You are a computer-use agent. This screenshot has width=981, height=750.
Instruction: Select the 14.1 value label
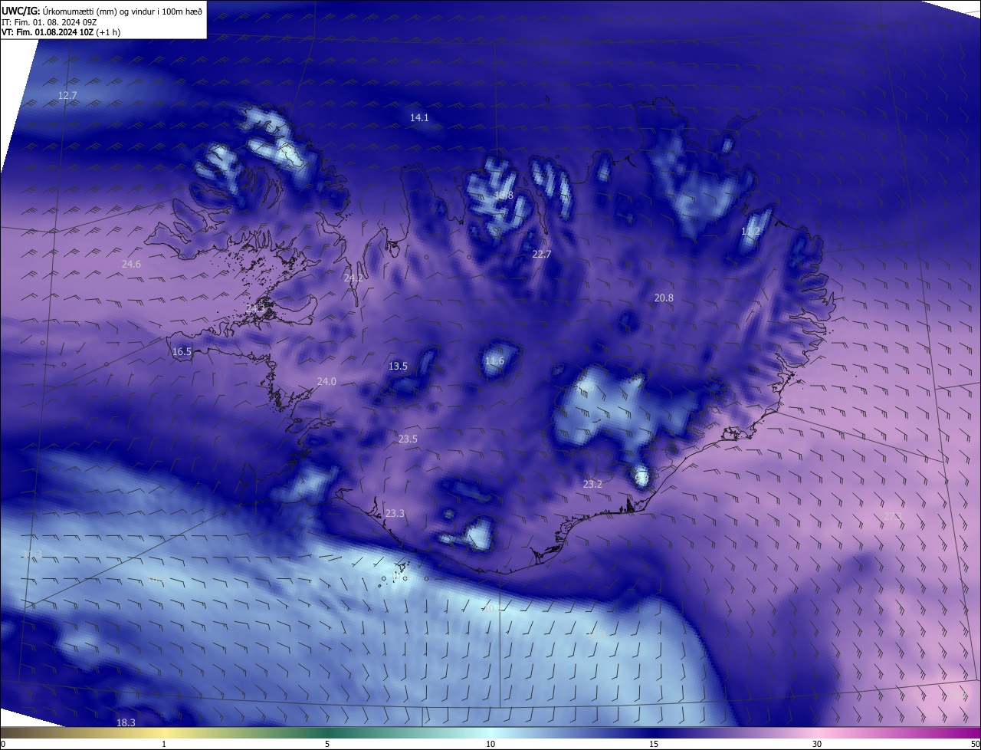419,117
